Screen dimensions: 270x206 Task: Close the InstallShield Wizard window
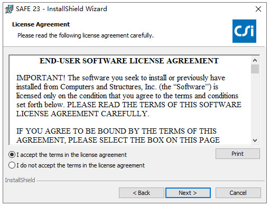pos(258,9)
